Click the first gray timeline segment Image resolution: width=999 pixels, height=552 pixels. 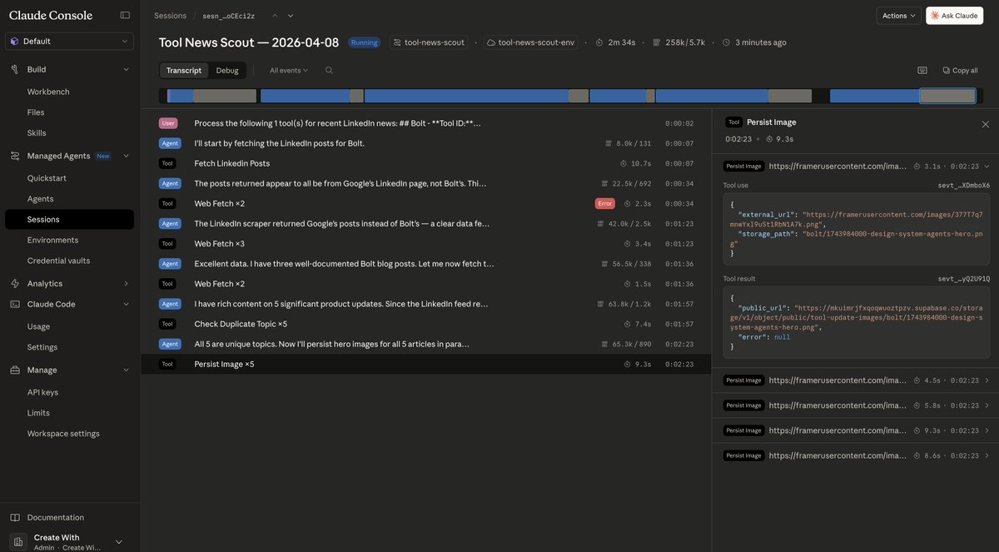tap(225, 96)
